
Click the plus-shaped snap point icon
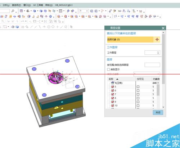[57, 27]
